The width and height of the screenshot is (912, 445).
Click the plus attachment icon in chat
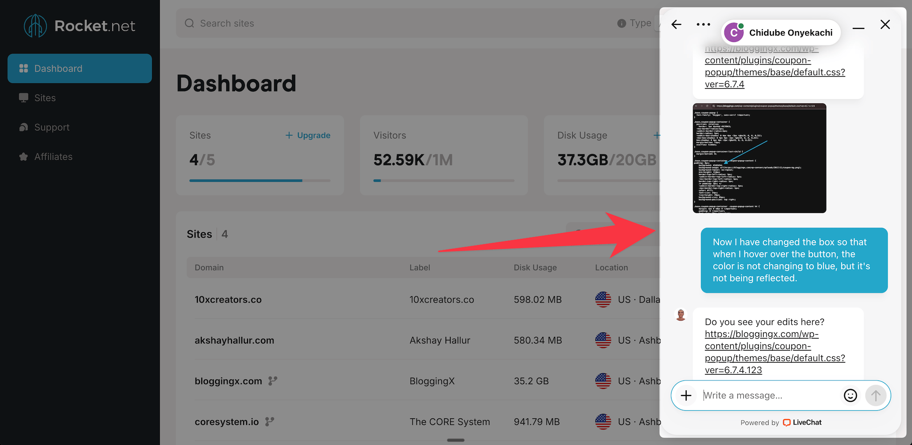tap(686, 395)
